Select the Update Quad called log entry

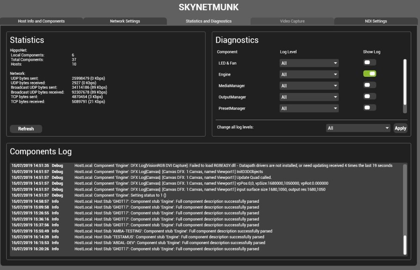pos(206,178)
